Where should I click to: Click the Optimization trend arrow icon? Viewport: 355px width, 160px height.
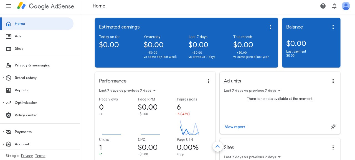[9, 103]
